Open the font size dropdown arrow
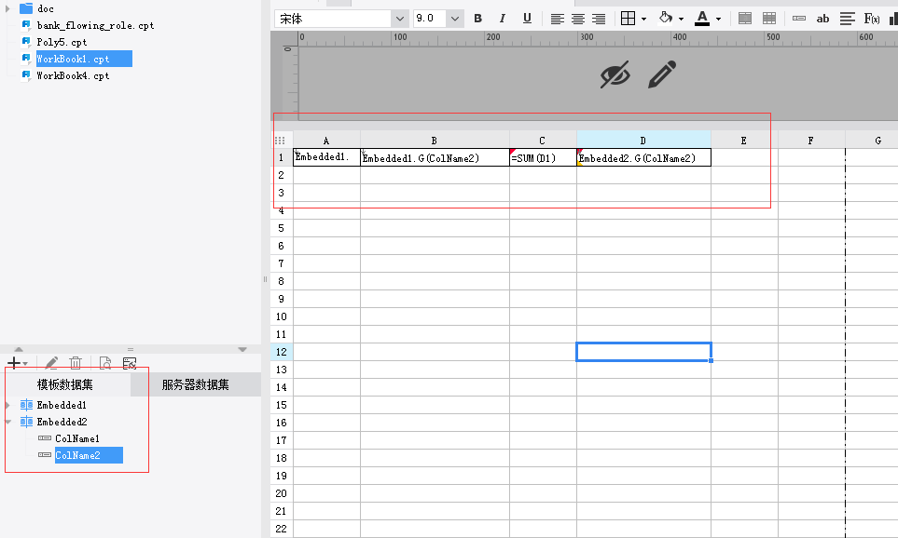Image resolution: width=898 pixels, height=538 pixels. (455, 19)
